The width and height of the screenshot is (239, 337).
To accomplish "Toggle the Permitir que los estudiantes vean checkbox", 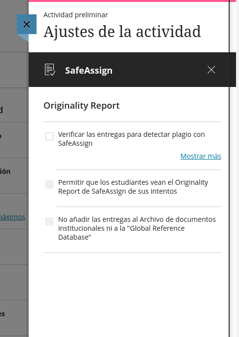I will (49, 184).
